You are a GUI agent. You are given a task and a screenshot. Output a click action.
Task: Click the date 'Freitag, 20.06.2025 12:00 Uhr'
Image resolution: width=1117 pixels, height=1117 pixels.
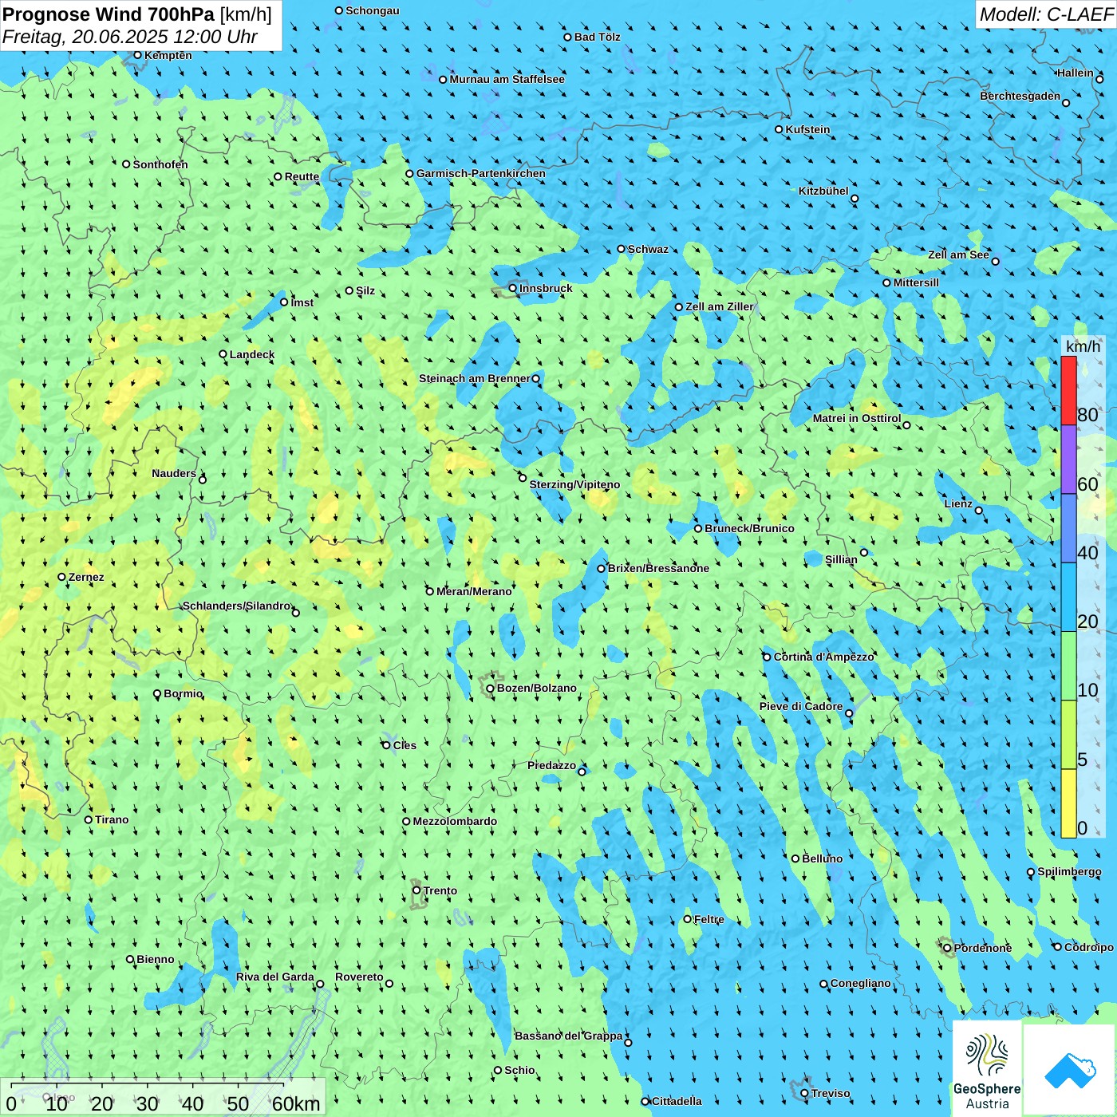[130, 37]
